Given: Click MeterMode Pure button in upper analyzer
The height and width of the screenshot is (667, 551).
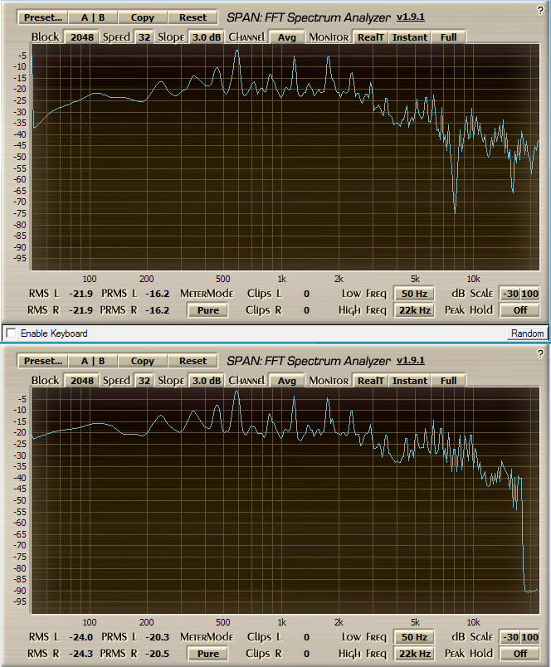Looking at the screenshot, I should point(207,310).
